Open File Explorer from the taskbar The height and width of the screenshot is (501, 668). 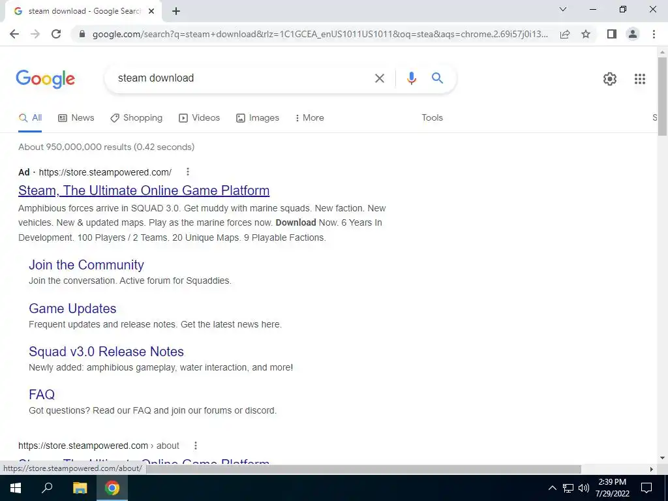pos(80,488)
